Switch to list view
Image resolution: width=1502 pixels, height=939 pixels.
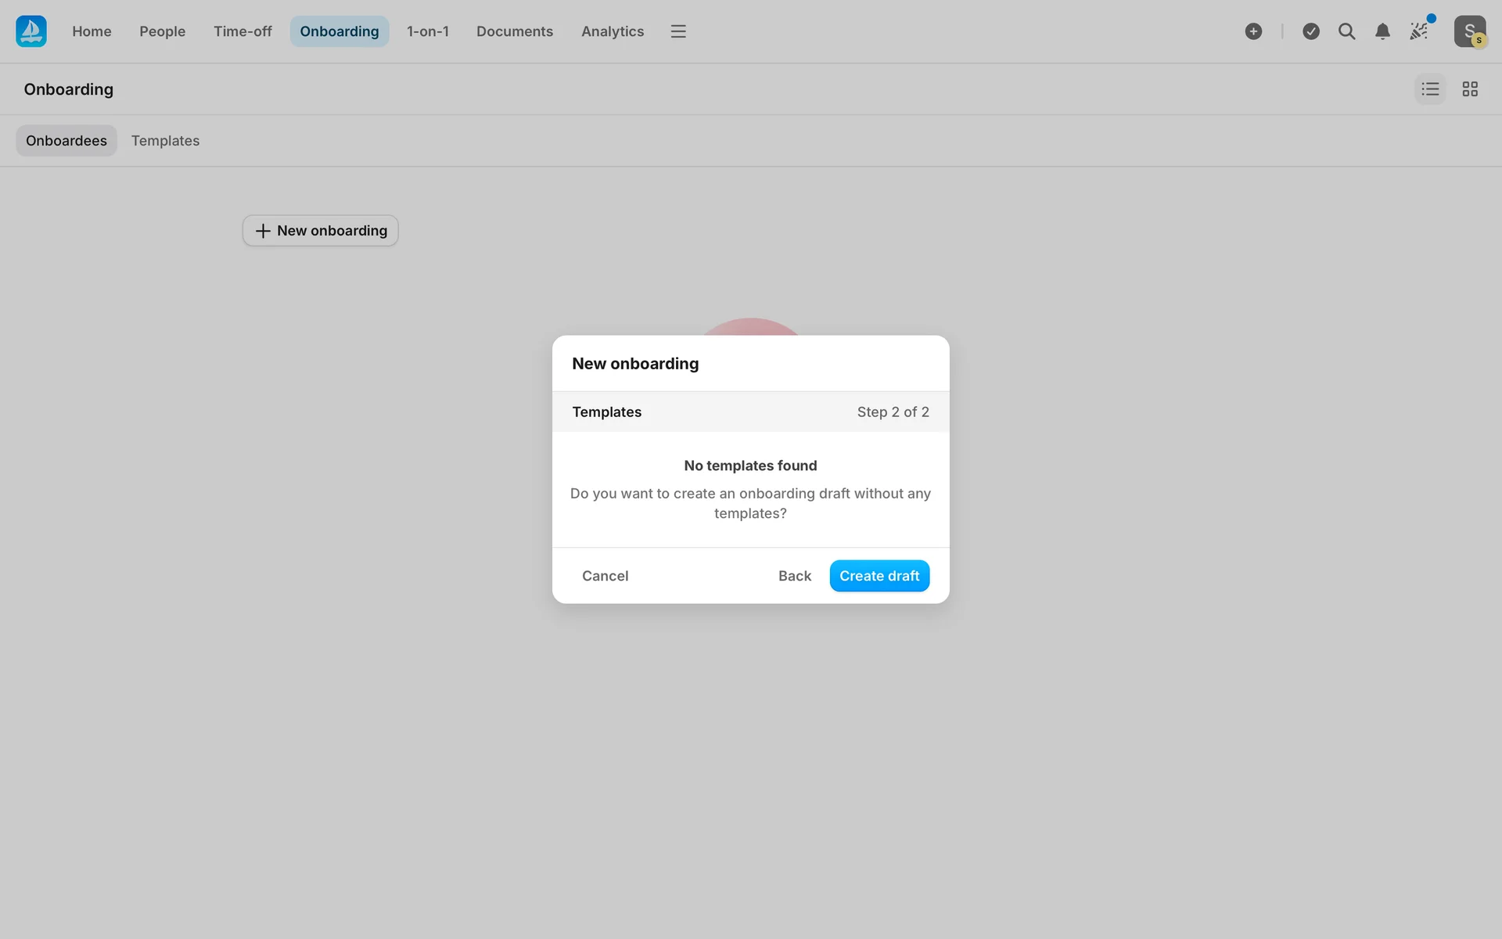click(x=1430, y=89)
